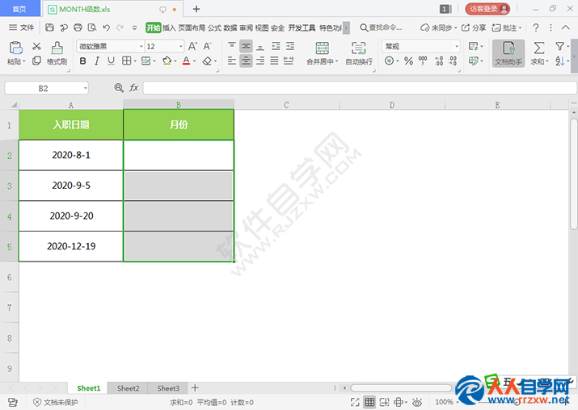
Task: Click the 分享 share button
Action: click(x=474, y=27)
